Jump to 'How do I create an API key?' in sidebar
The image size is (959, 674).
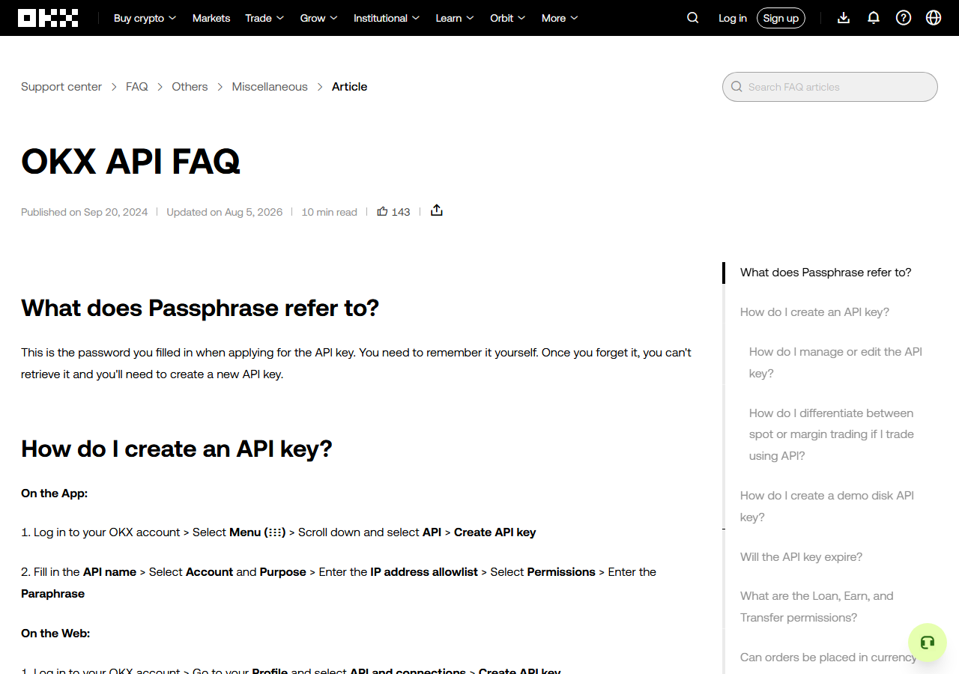[814, 312]
